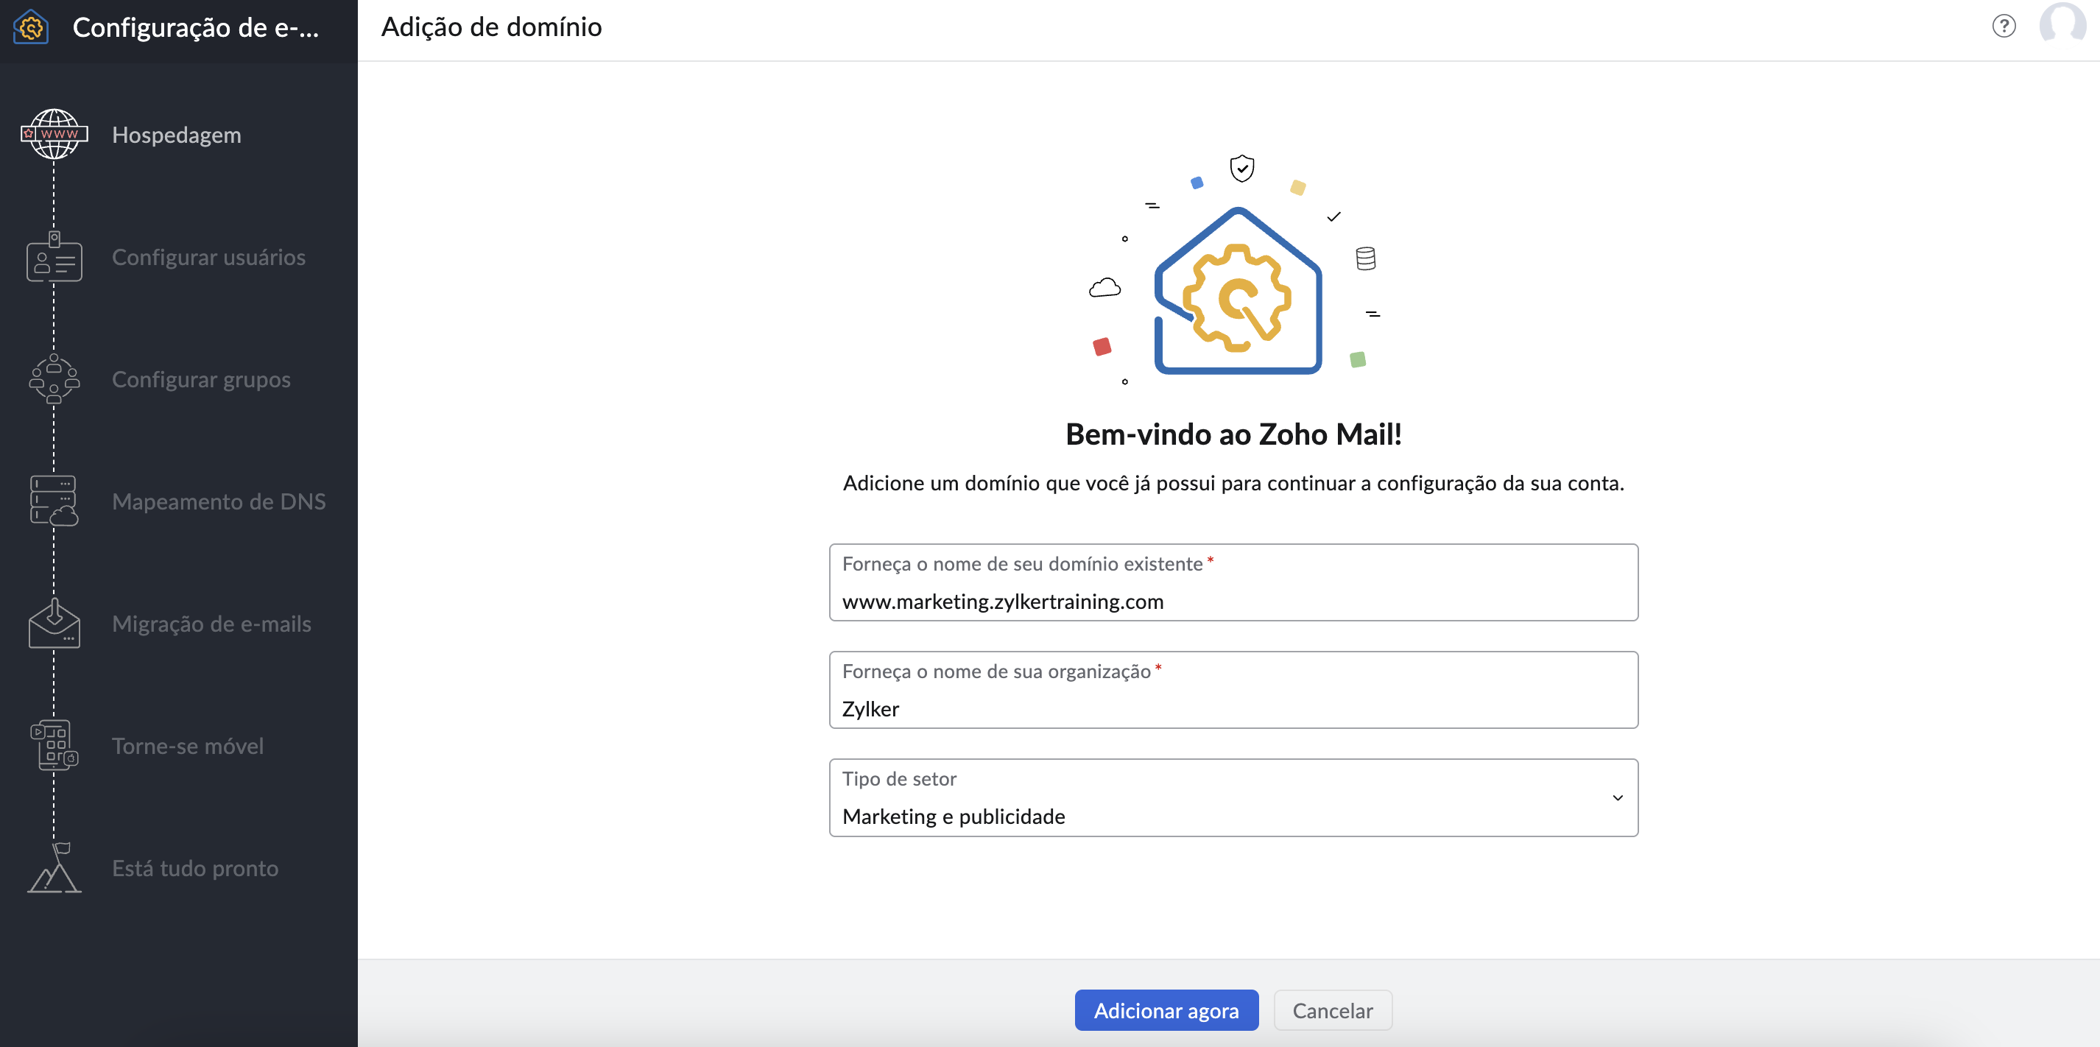Screen dimensions: 2100x1047
Task: Click the Adição de domínio page heading
Action: pos(492,27)
